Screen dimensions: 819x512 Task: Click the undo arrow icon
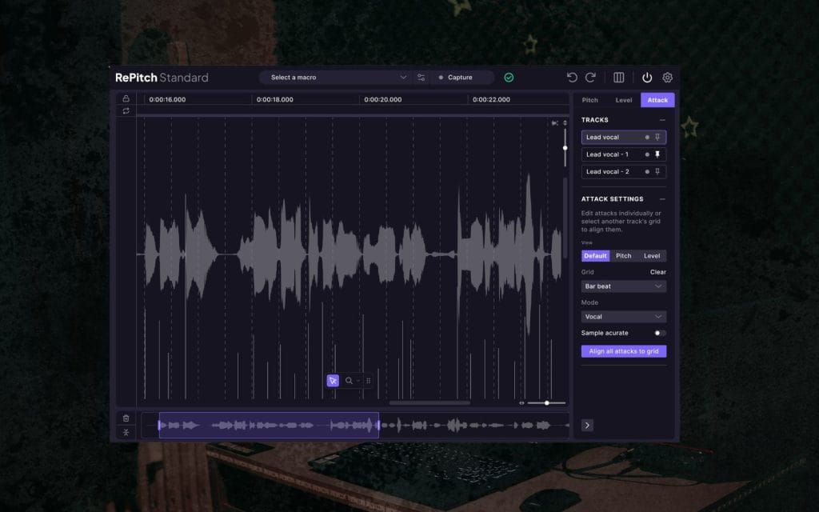coord(572,78)
